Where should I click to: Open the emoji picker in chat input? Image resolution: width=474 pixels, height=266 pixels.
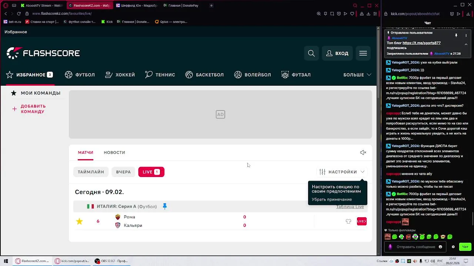click(440, 247)
